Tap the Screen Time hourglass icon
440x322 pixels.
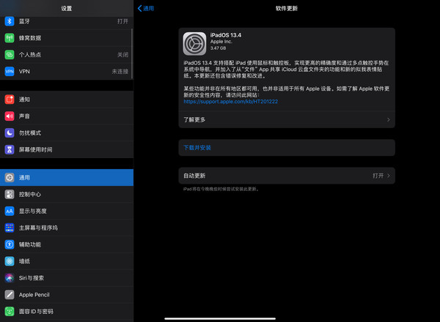[10, 149]
